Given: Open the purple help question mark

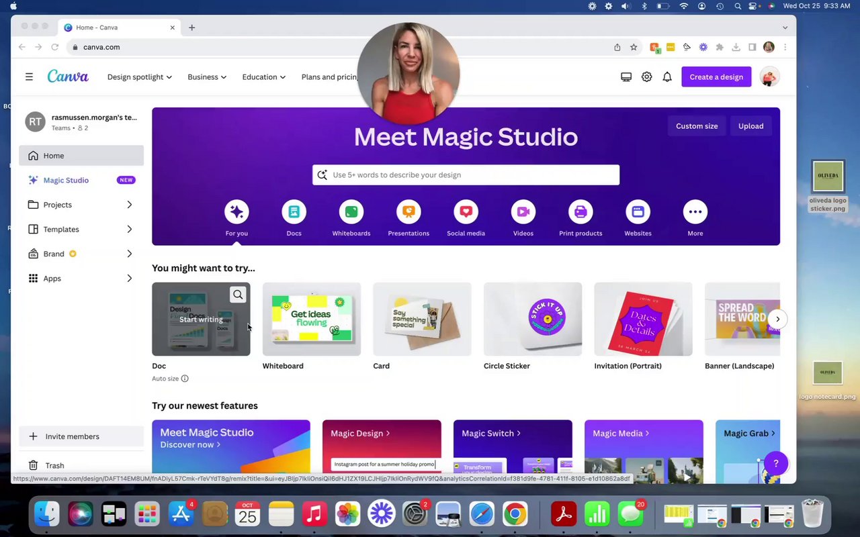Looking at the screenshot, I should (775, 463).
